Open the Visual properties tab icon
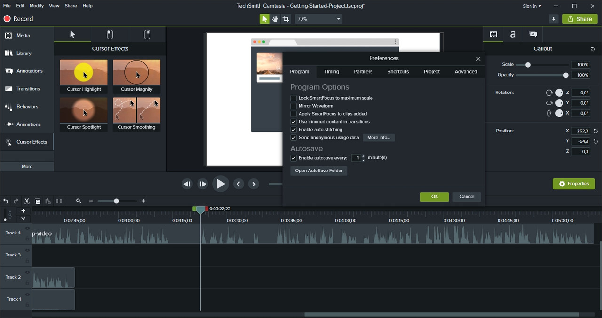 click(x=493, y=34)
